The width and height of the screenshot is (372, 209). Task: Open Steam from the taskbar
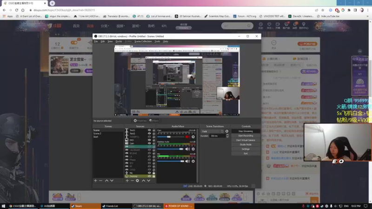tap(85, 206)
